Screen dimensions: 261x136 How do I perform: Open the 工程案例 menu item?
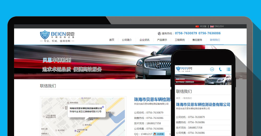180,40
